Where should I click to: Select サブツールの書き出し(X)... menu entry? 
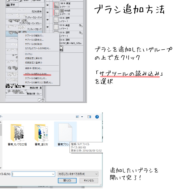point(36,78)
